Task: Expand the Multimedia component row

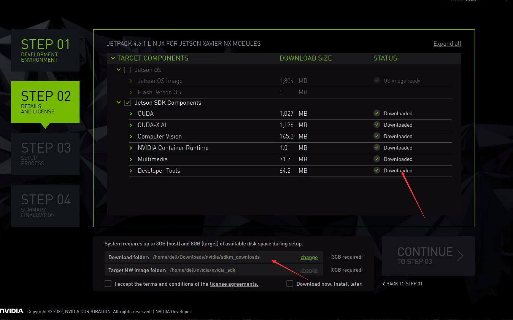Action: click(x=131, y=159)
